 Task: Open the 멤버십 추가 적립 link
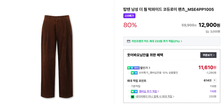click(148, 91)
